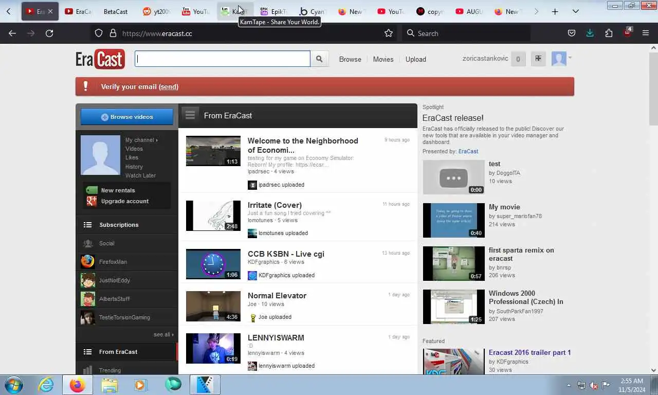
Task: Click the New rentals green tag icon
Action: click(x=92, y=190)
